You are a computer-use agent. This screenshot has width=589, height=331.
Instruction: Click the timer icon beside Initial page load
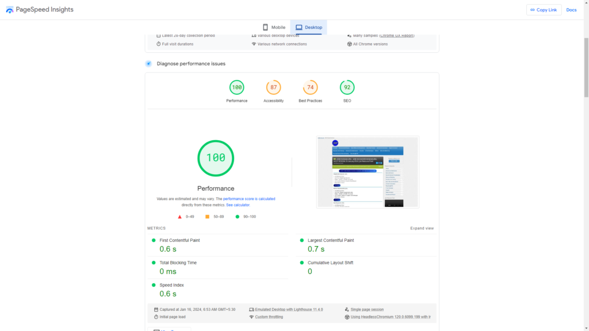(x=156, y=317)
